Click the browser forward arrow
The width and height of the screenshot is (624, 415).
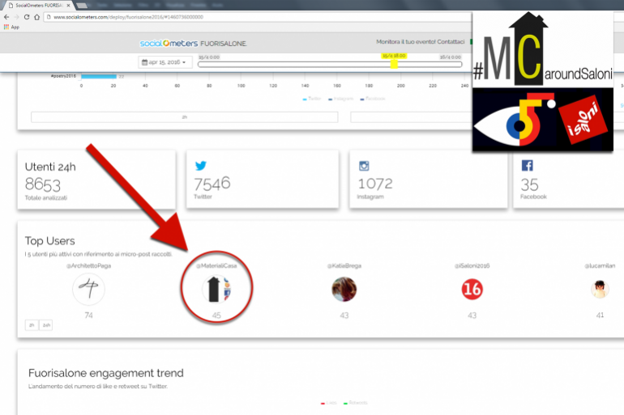point(16,17)
